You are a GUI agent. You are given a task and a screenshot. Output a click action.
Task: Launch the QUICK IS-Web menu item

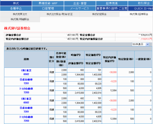tap(141, 8)
